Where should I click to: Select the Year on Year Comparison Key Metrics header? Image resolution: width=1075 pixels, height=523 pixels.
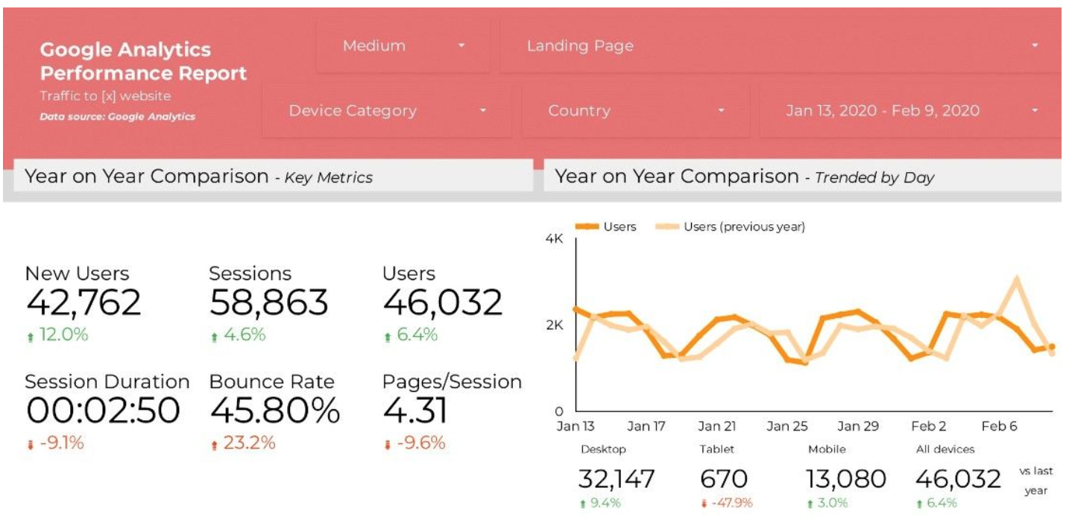tap(199, 177)
